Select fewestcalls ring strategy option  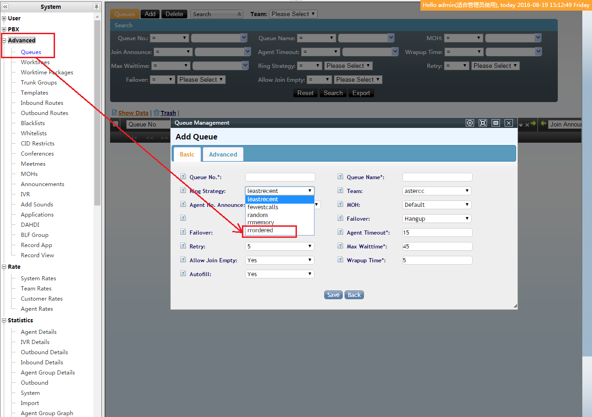(263, 207)
